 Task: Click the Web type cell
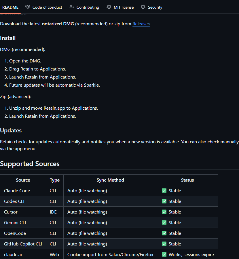click(x=55, y=255)
